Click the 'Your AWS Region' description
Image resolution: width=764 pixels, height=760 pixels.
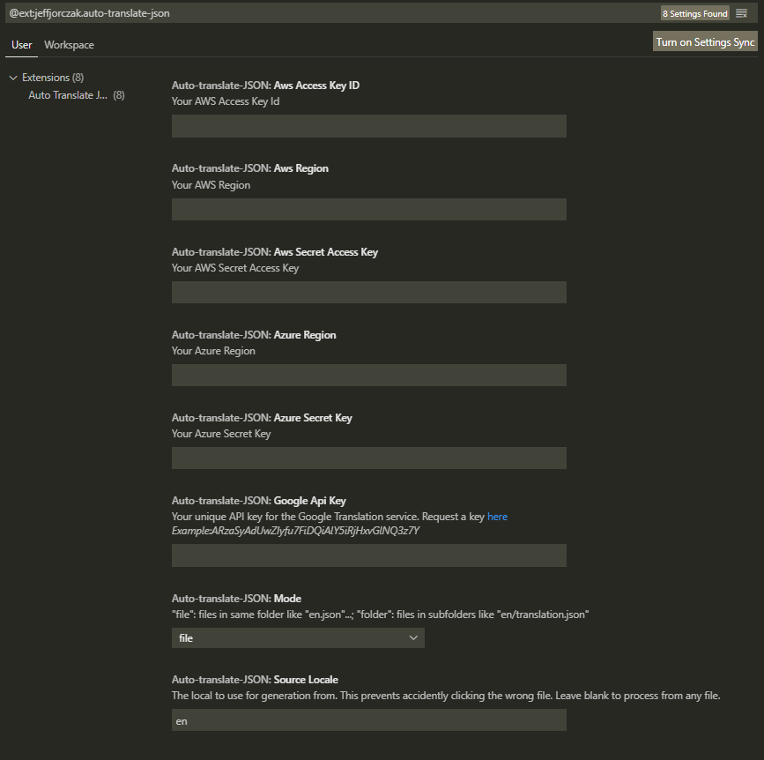(x=211, y=185)
